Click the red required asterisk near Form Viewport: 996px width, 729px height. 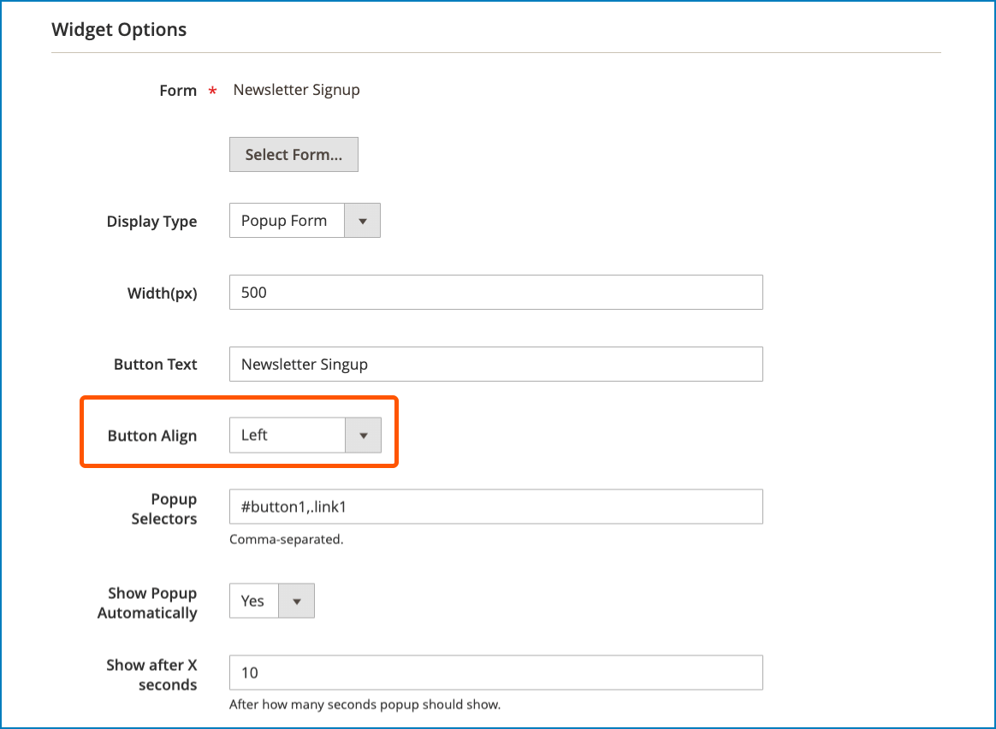click(211, 90)
